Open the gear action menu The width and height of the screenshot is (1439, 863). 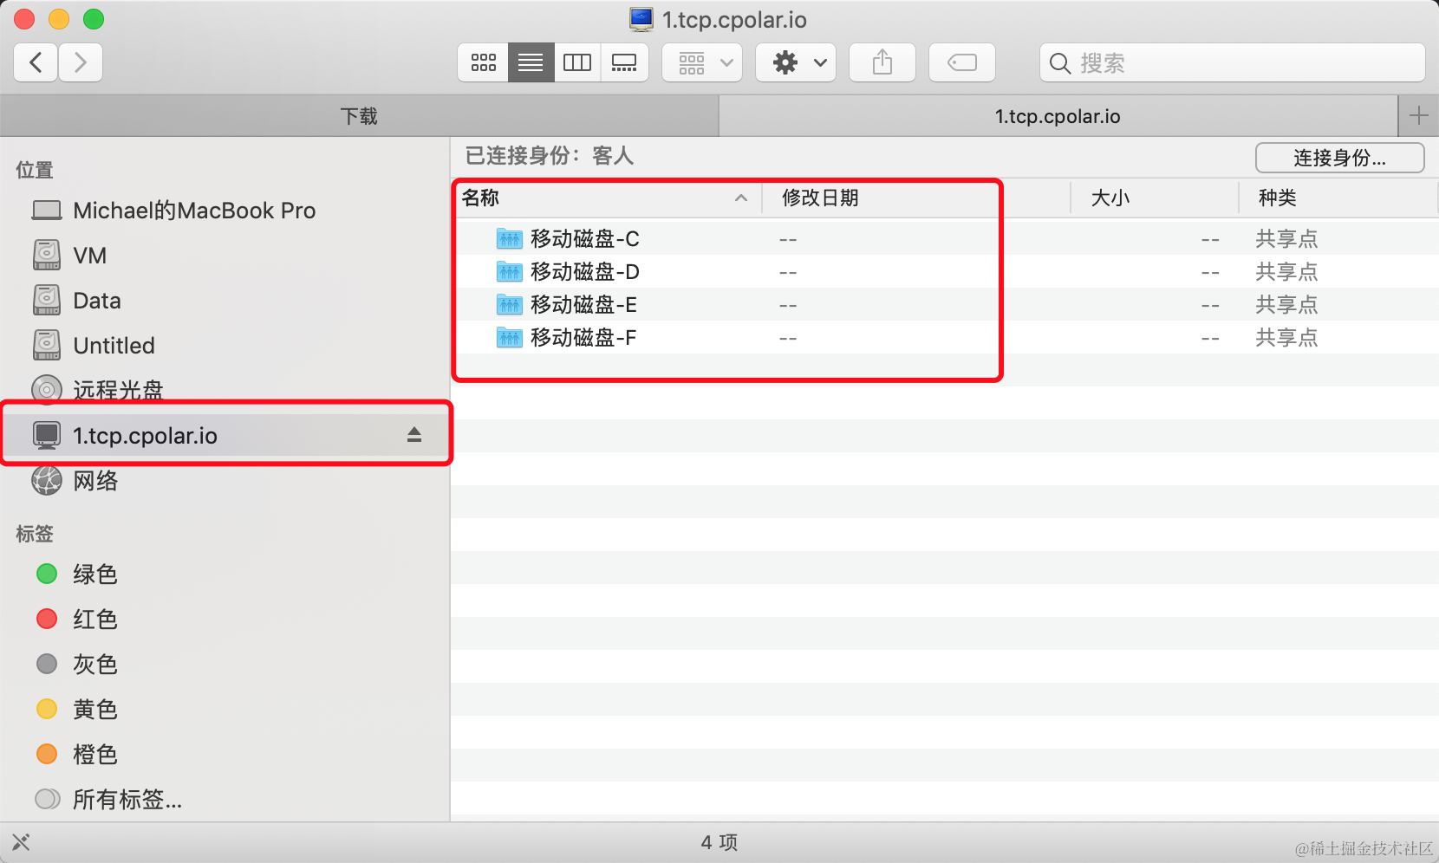pyautogui.click(x=796, y=62)
